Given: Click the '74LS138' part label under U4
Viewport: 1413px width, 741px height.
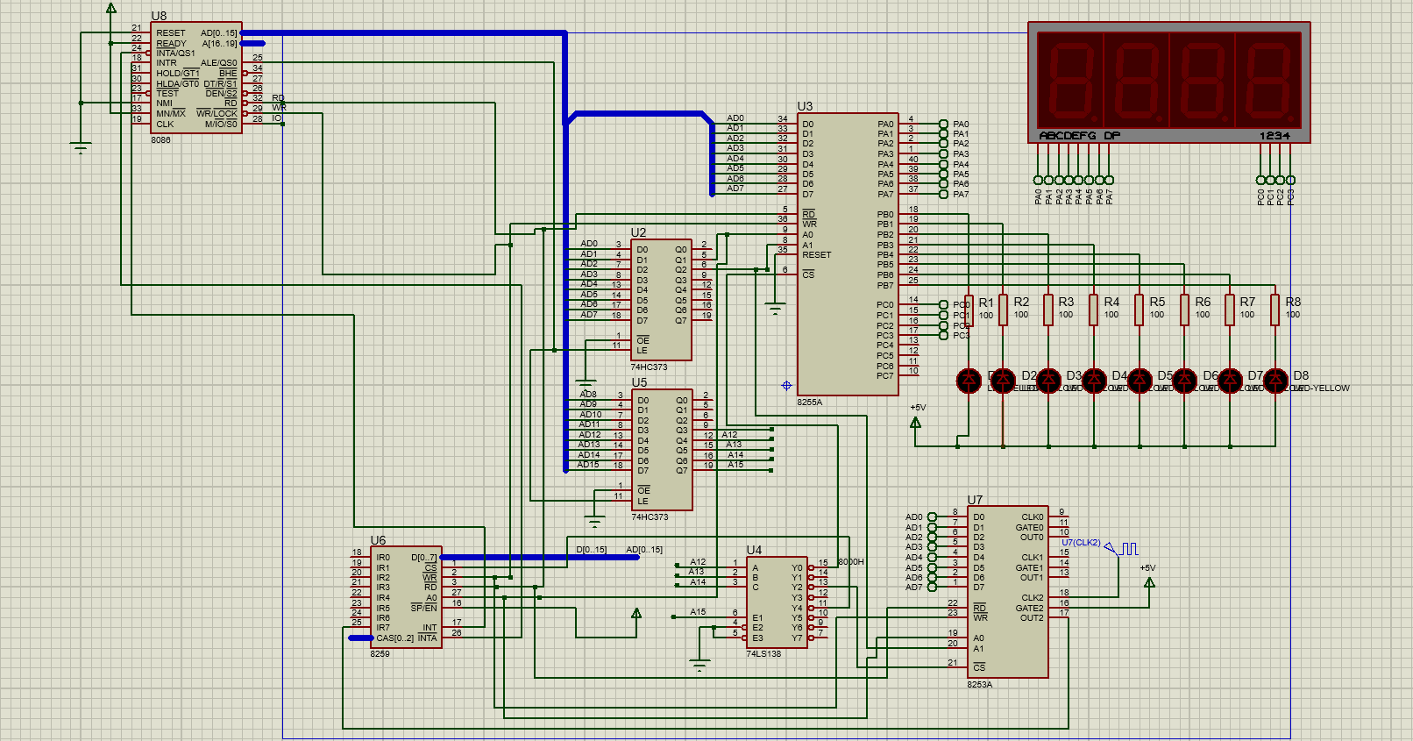Looking at the screenshot, I should click(763, 654).
